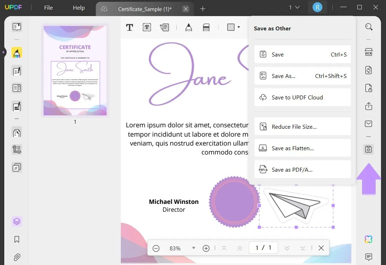386x265 pixels.
Task: Choose Save to UPDF Cloud
Action: 302,97
